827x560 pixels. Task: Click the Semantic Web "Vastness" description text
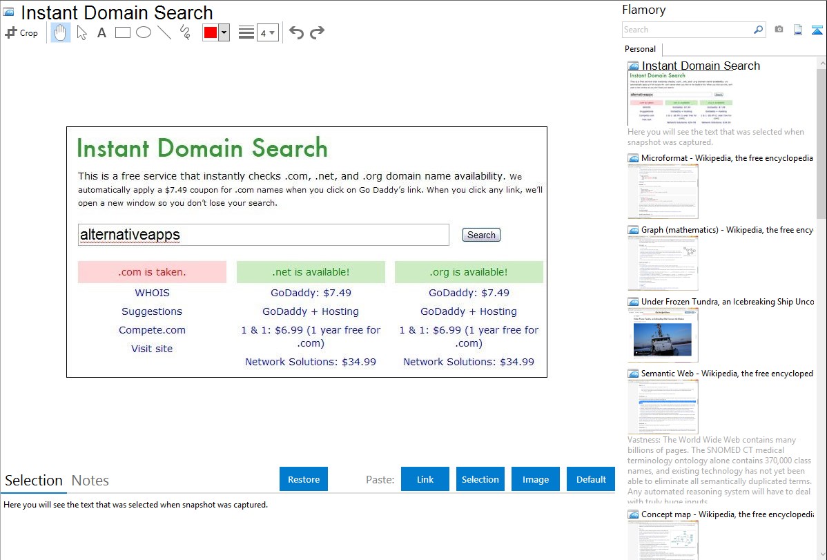pos(719,470)
